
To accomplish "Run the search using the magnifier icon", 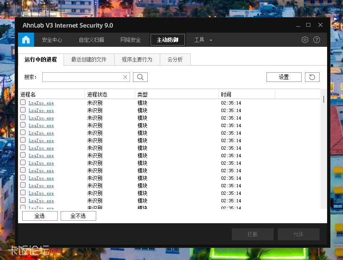I will click(x=140, y=77).
